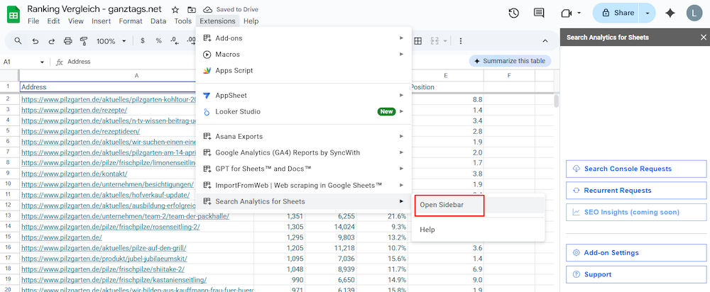The image size is (710, 292).
Task: Open the View menu
Action: [x=76, y=21]
